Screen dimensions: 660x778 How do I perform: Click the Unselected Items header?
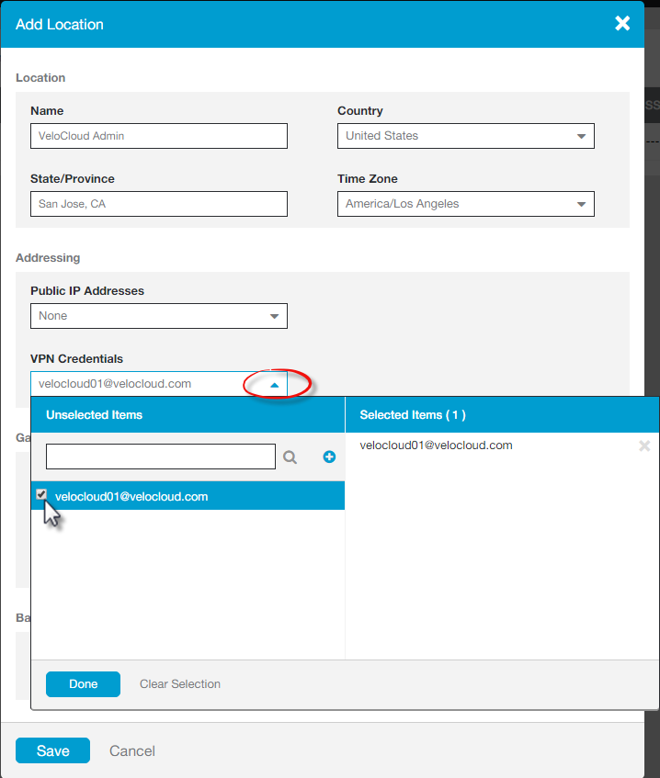(95, 415)
